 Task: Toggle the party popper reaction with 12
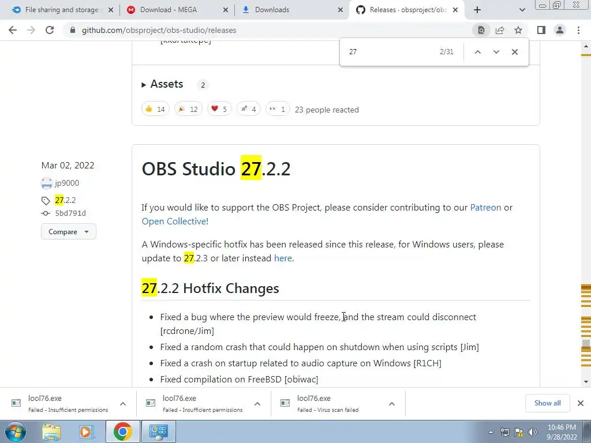point(188,109)
